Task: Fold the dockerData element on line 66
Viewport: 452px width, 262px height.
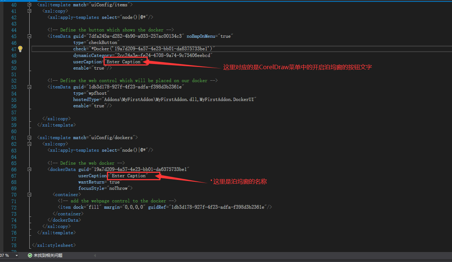Action: pos(29,169)
